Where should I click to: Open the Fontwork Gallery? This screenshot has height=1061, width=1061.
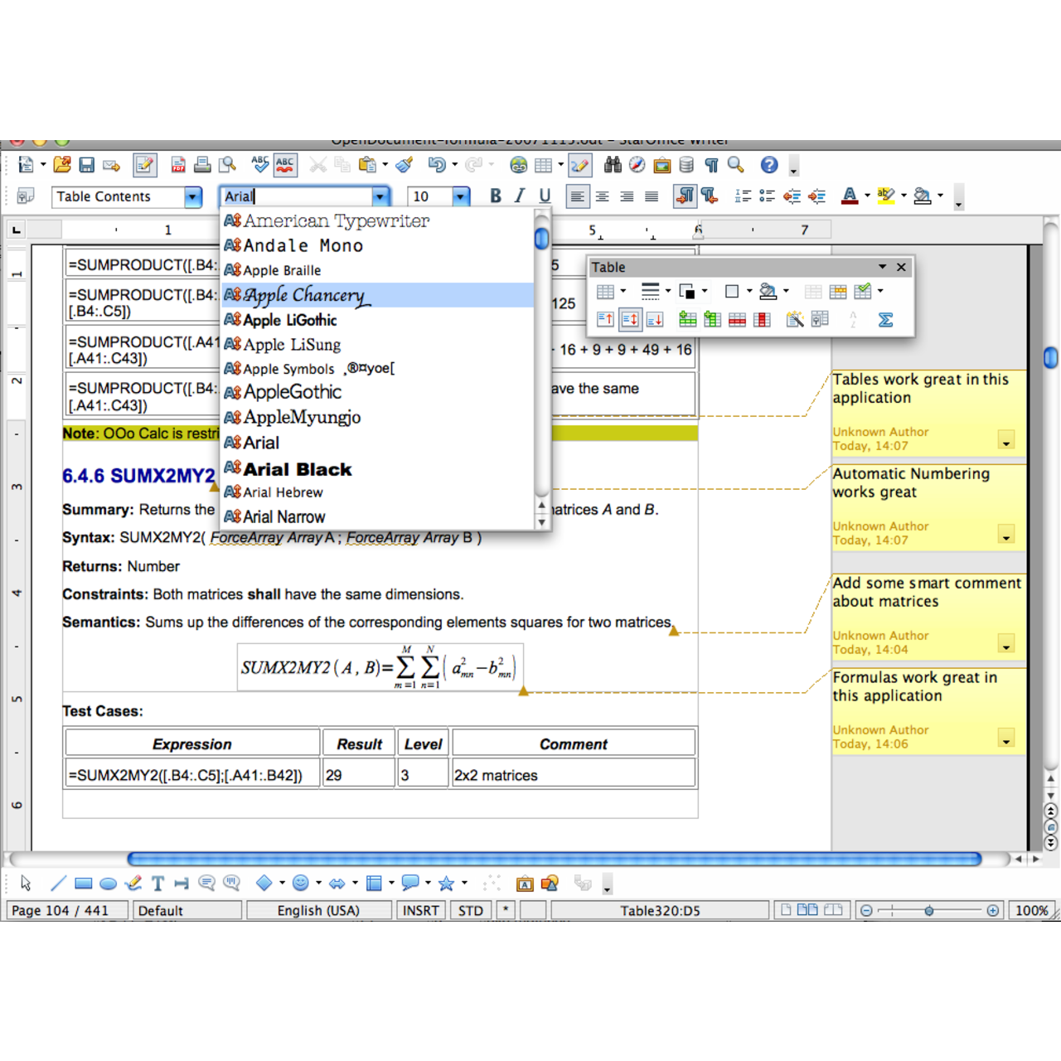pos(525,884)
